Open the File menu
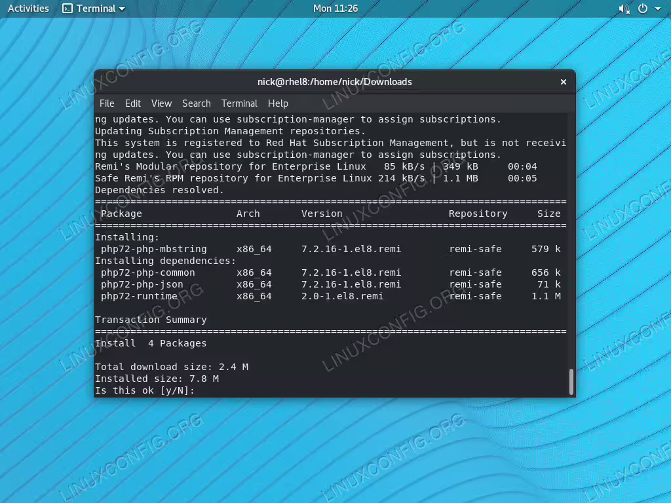This screenshot has width=671, height=503. [x=107, y=103]
